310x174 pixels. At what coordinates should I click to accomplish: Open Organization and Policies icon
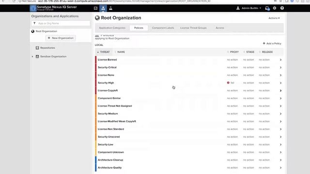[103, 8]
